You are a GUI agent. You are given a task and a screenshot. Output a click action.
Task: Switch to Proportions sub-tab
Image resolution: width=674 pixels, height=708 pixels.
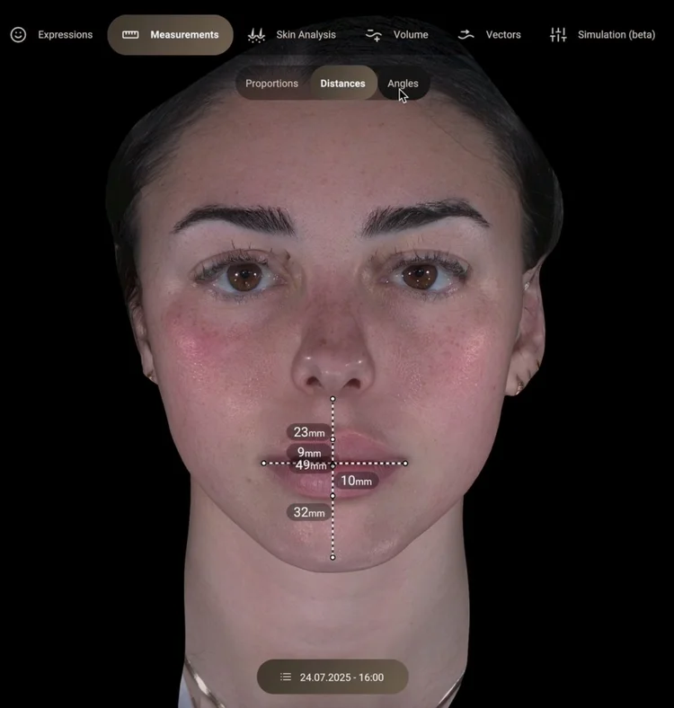(x=271, y=84)
